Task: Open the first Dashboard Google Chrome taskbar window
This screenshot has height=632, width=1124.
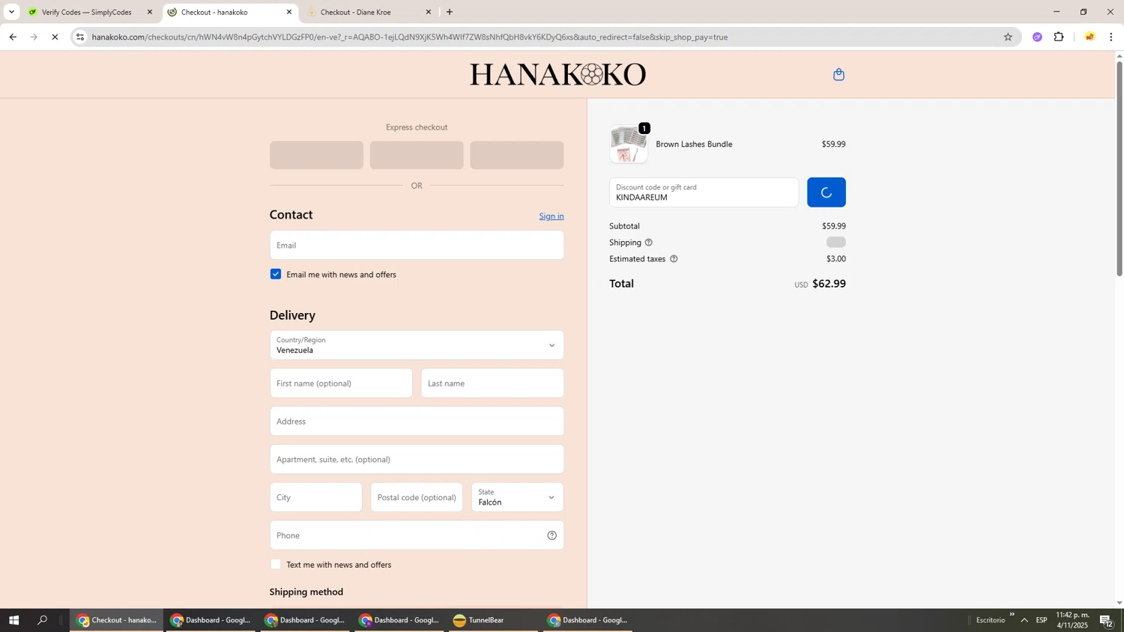Action: 211,620
